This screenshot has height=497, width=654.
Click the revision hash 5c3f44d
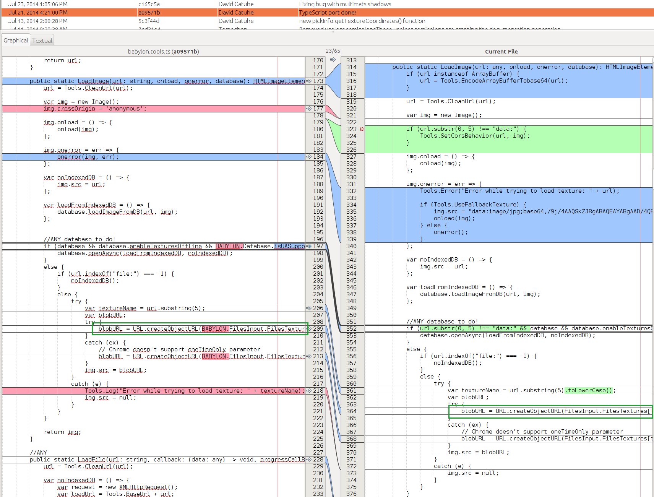(x=149, y=21)
